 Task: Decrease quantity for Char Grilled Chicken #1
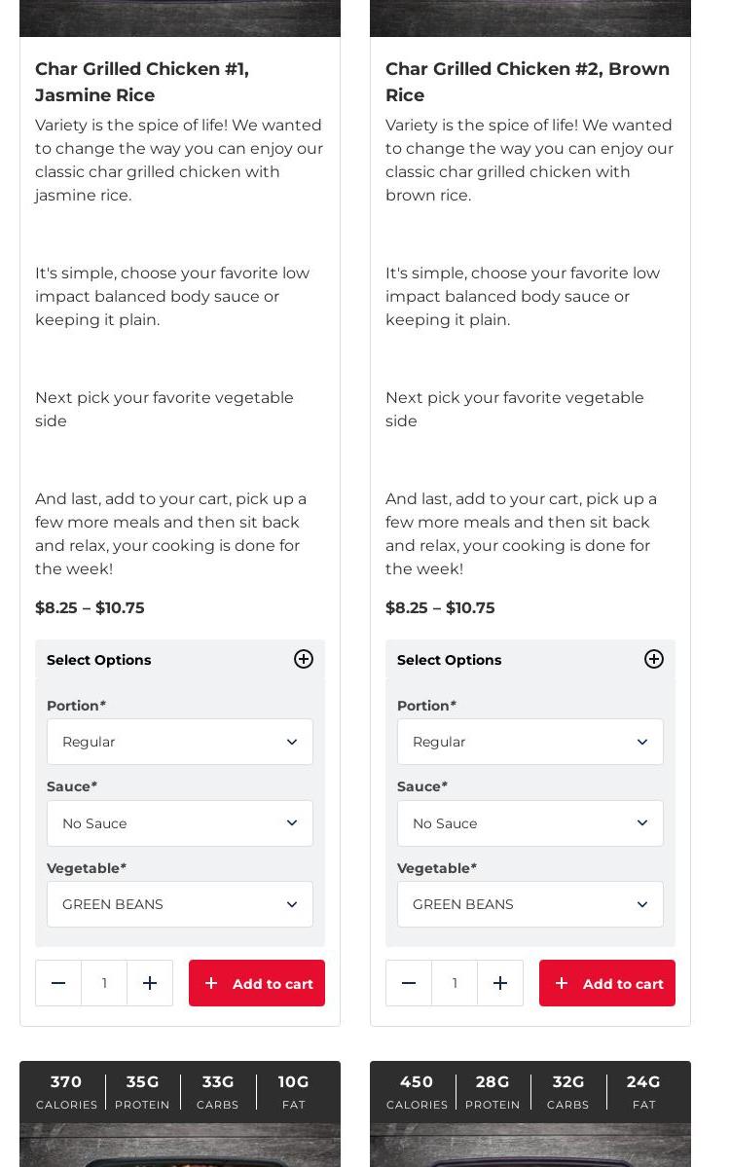click(x=58, y=983)
